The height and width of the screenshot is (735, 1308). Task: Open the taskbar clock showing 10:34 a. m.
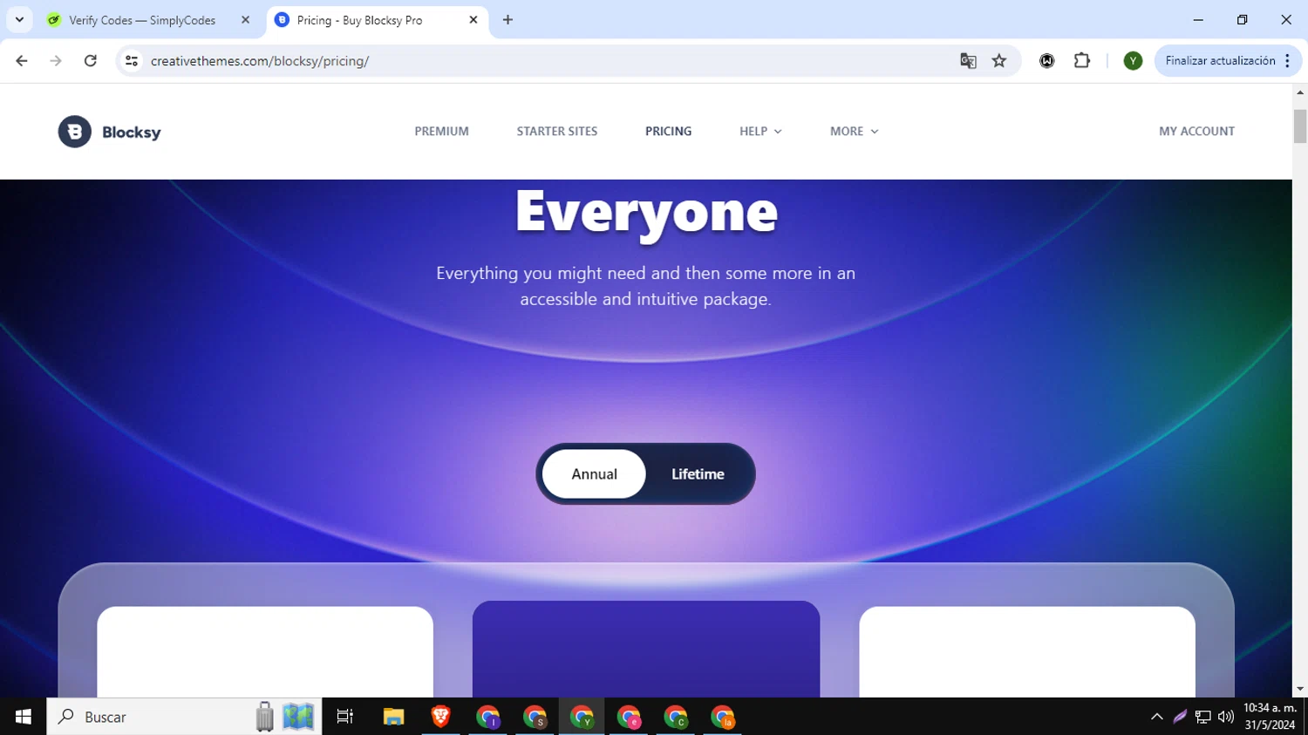(1270, 717)
